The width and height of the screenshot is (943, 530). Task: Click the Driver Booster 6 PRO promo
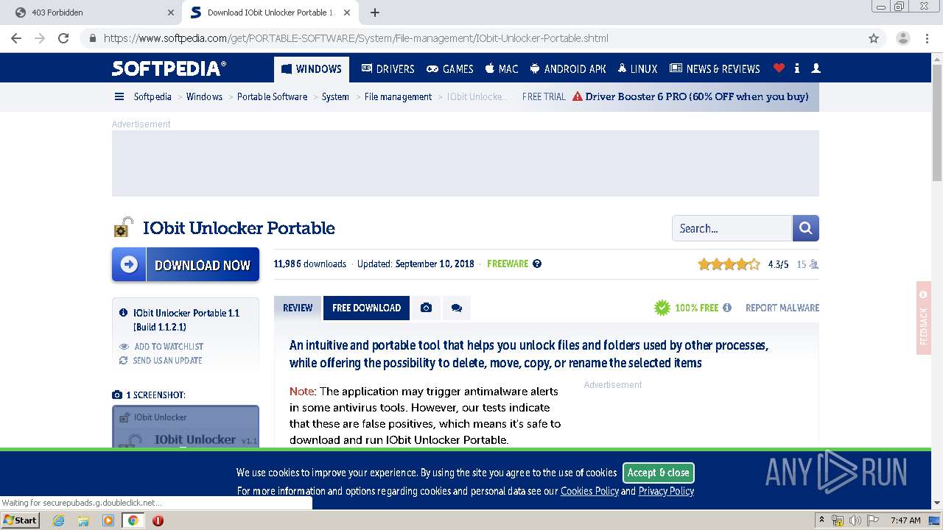pyautogui.click(x=690, y=96)
